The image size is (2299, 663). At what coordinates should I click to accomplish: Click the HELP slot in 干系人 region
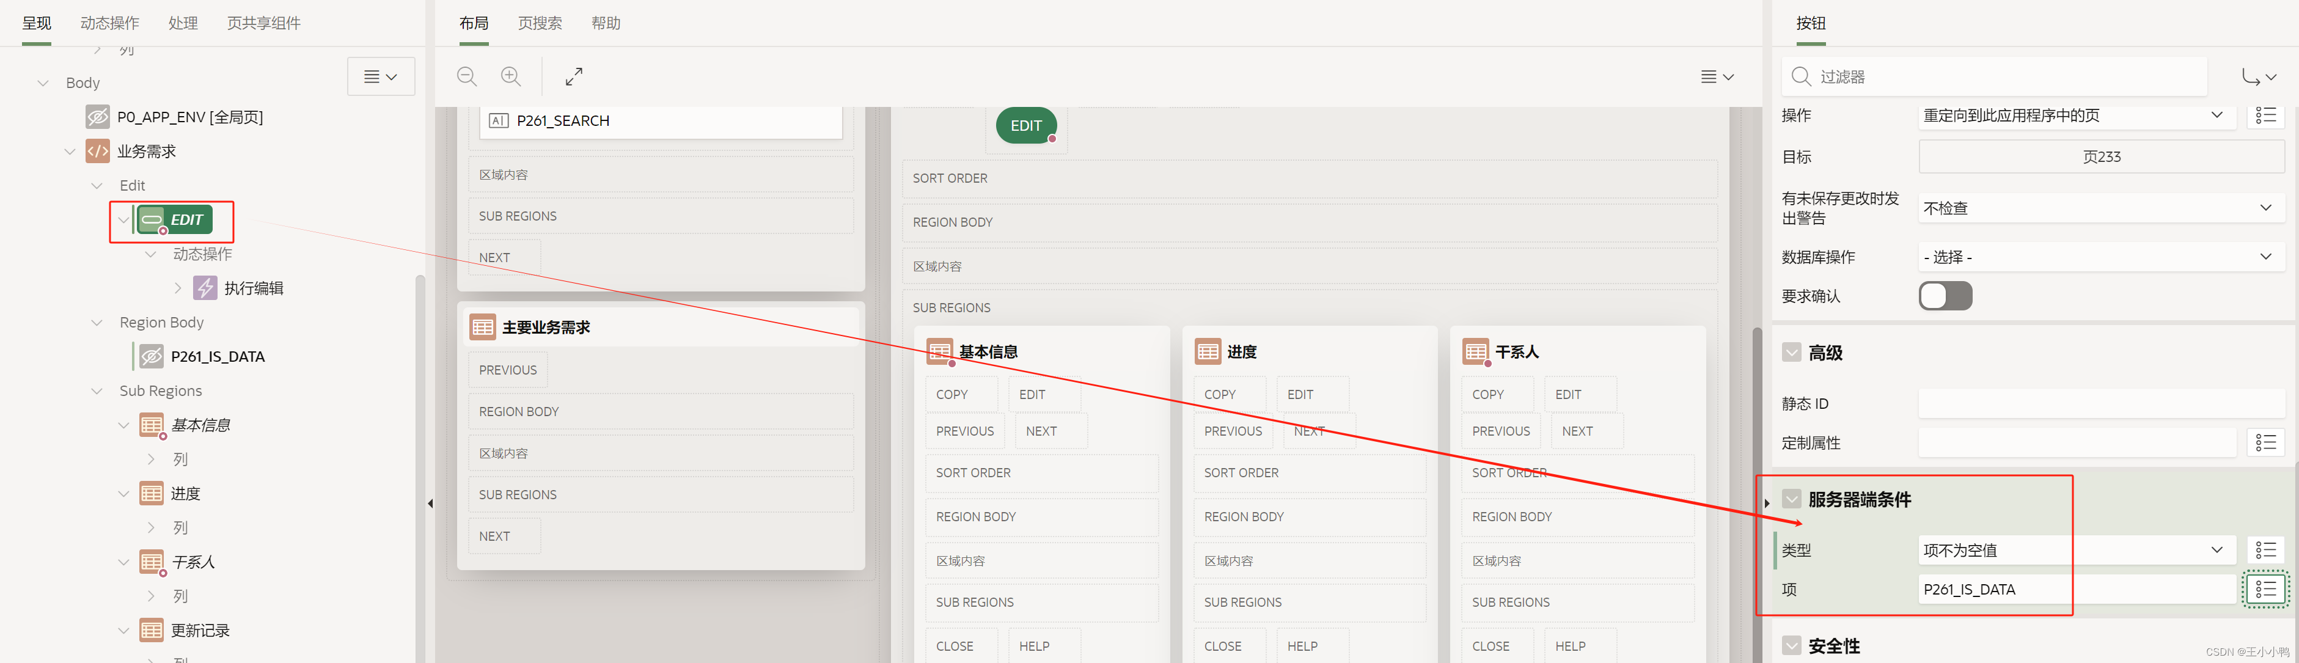pyautogui.click(x=1580, y=646)
